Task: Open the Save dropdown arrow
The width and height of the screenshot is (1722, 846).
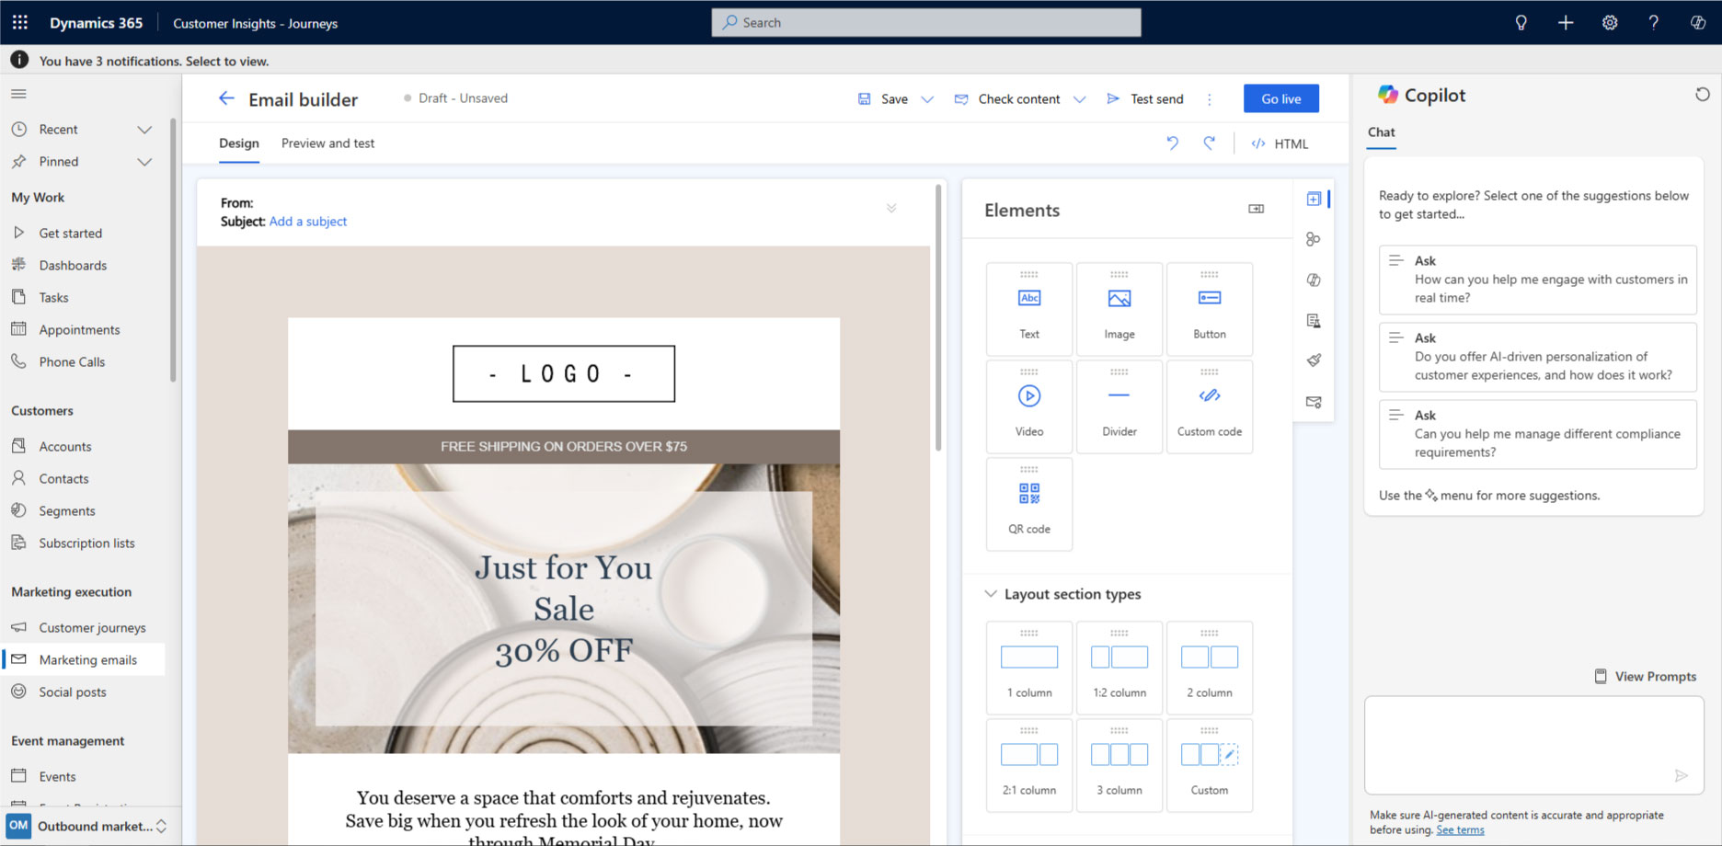Action: (927, 99)
